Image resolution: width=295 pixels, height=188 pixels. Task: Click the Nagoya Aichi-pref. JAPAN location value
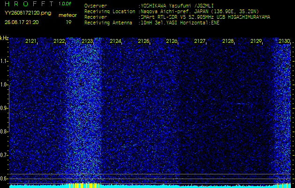[200, 11]
